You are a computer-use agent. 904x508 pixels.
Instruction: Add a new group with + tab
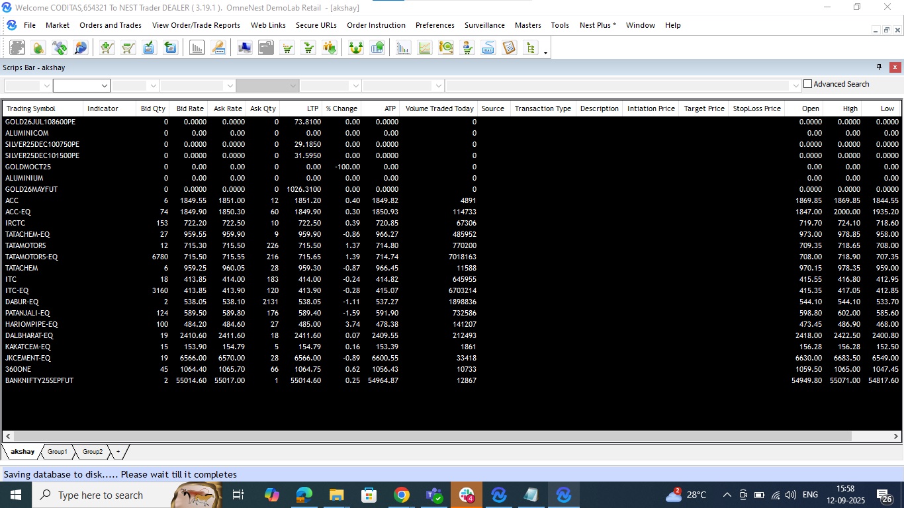118,452
